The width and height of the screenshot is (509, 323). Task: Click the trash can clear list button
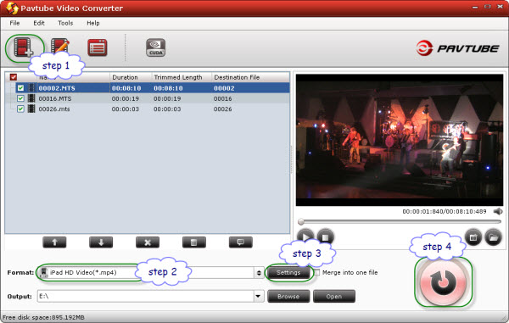(194, 242)
